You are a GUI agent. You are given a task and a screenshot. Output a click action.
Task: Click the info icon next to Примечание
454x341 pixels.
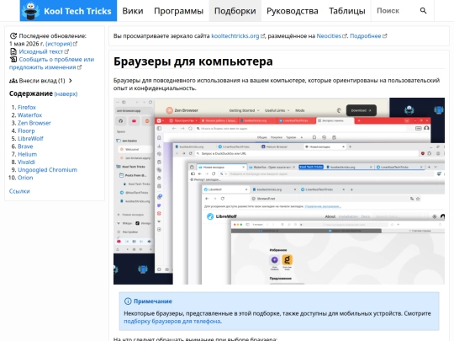pyautogui.click(x=128, y=301)
